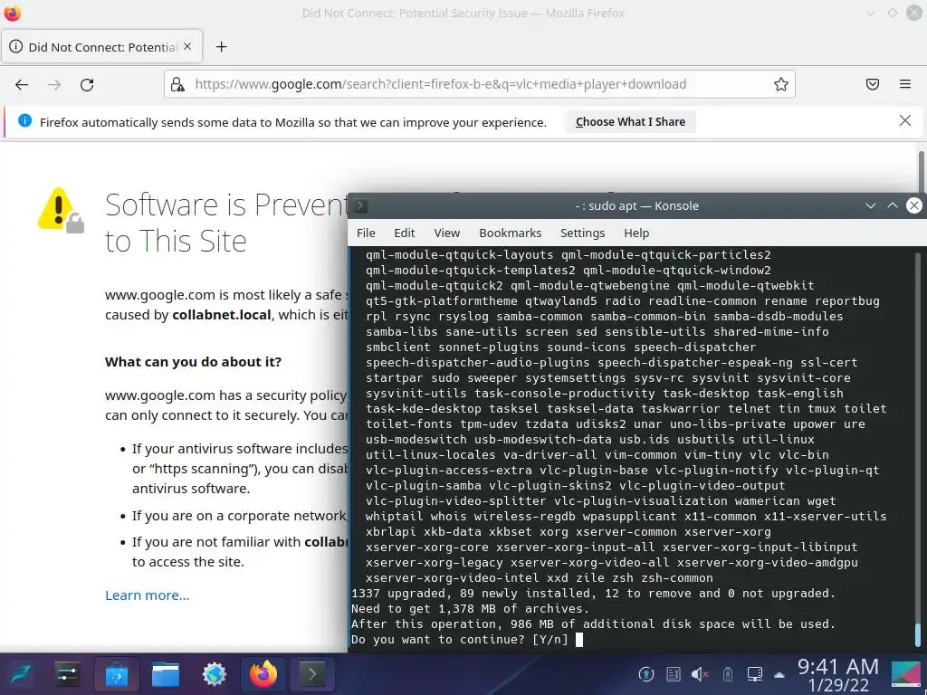Bookmark this page with the star
The height and width of the screenshot is (695, 927).
(781, 84)
